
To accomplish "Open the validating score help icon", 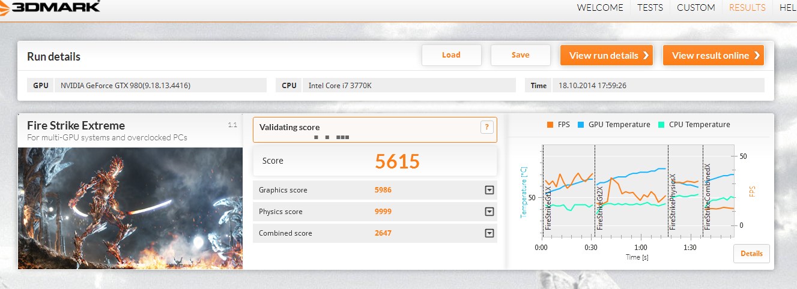I will (x=487, y=127).
